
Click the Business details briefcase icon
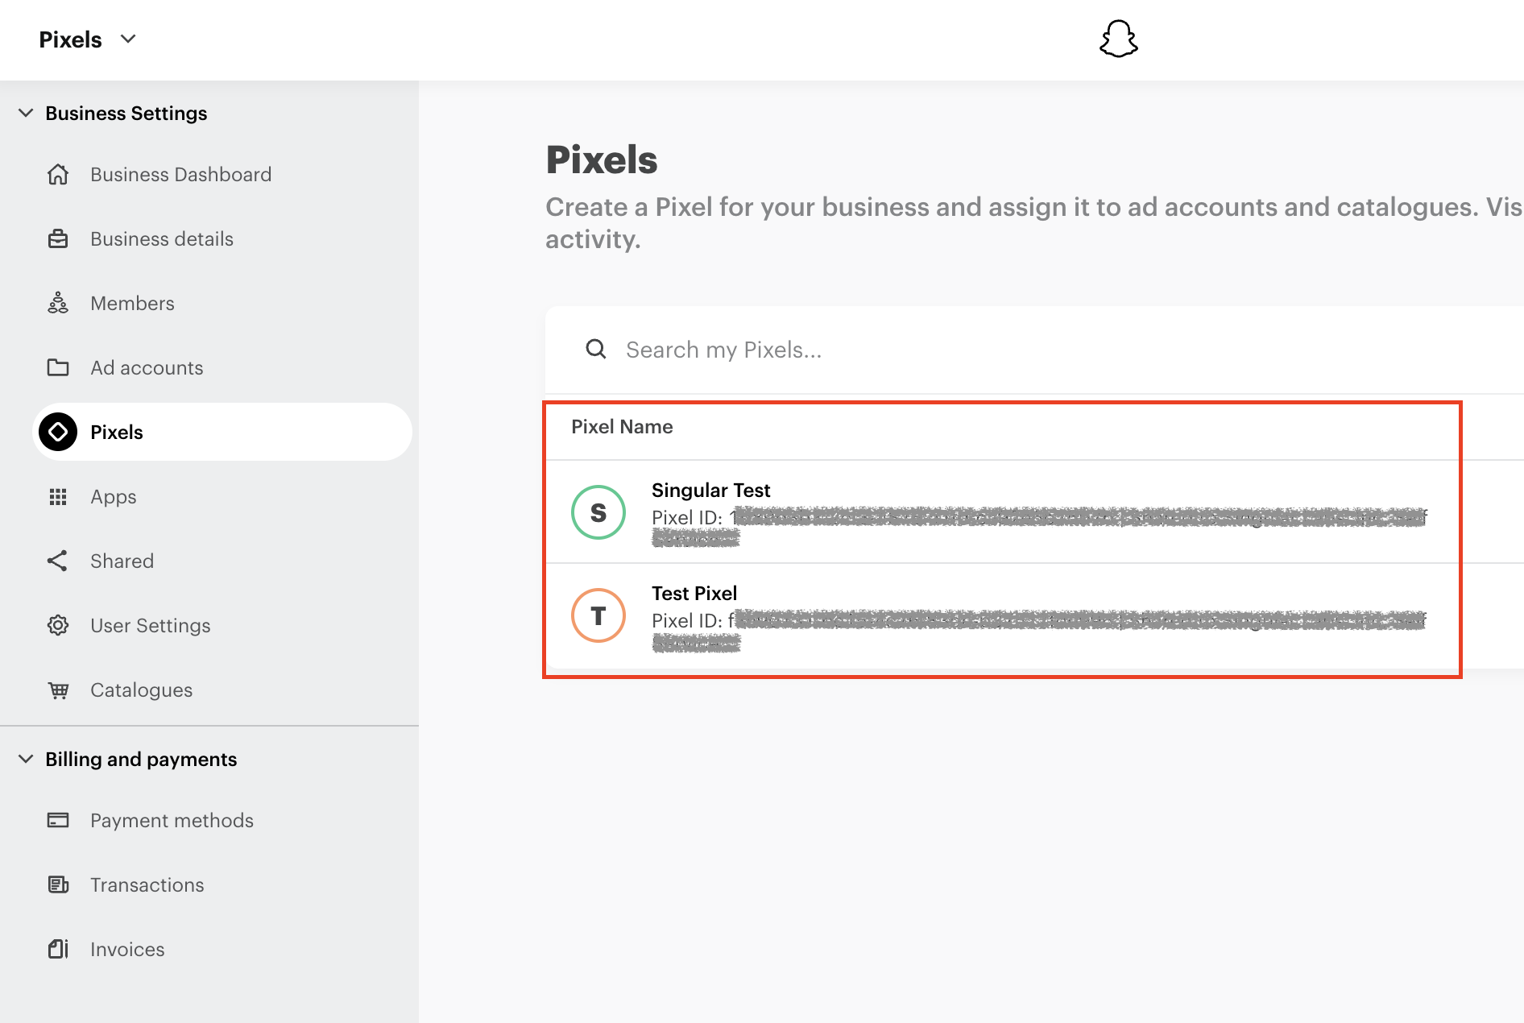58,238
